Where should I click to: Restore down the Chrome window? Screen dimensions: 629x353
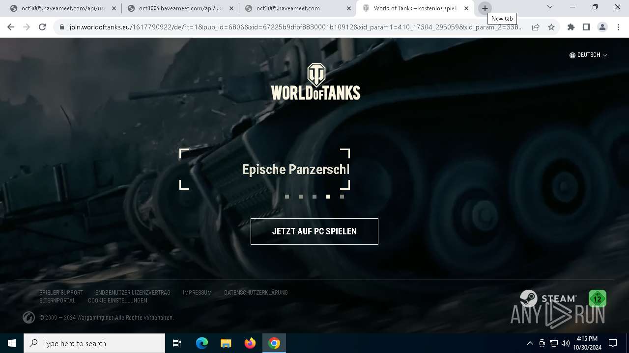(595, 7)
